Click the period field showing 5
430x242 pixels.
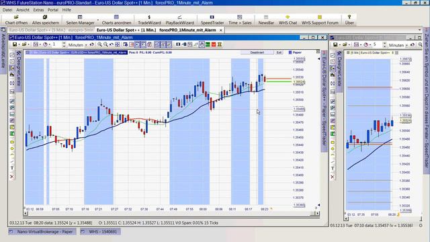[377, 45]
